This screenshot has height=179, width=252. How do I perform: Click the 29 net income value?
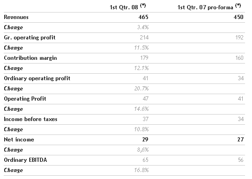click(145, 140)
